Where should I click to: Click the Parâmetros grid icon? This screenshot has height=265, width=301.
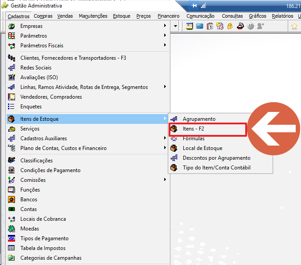12,36
